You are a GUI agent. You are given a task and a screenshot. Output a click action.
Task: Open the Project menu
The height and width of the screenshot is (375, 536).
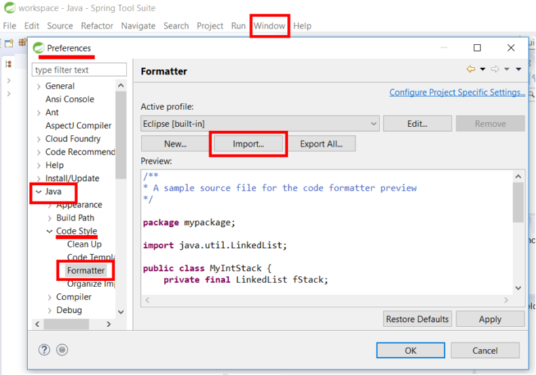(x=210, y=26)
